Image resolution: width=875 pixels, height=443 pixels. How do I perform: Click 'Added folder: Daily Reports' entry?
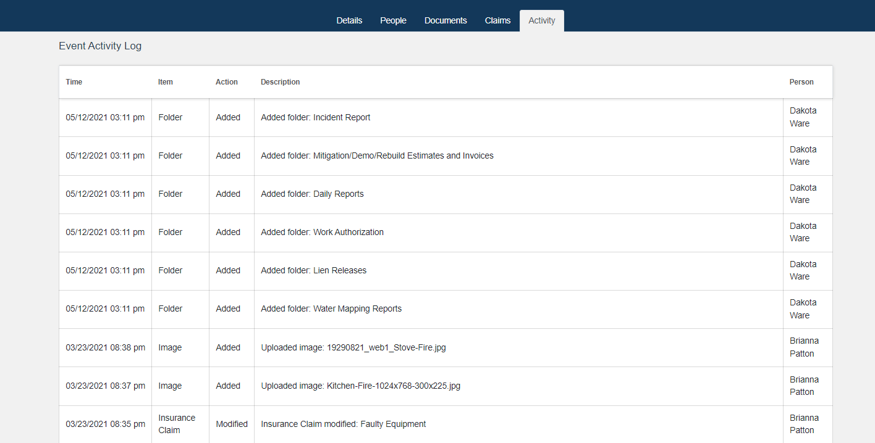click(x=312, y=194)
